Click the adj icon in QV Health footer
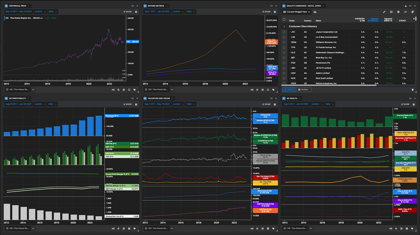This screenshot has width=420, height=235. coord(391,228)
